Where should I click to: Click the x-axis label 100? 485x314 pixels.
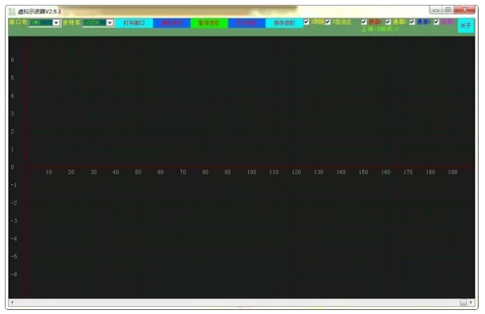pos(251,172)
